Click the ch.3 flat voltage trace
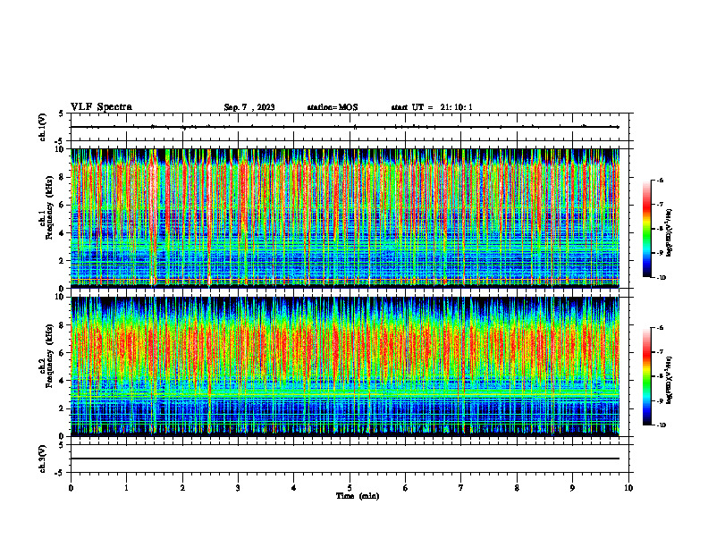The height and width of the screenshot is (547, 708). pos(345,459)
